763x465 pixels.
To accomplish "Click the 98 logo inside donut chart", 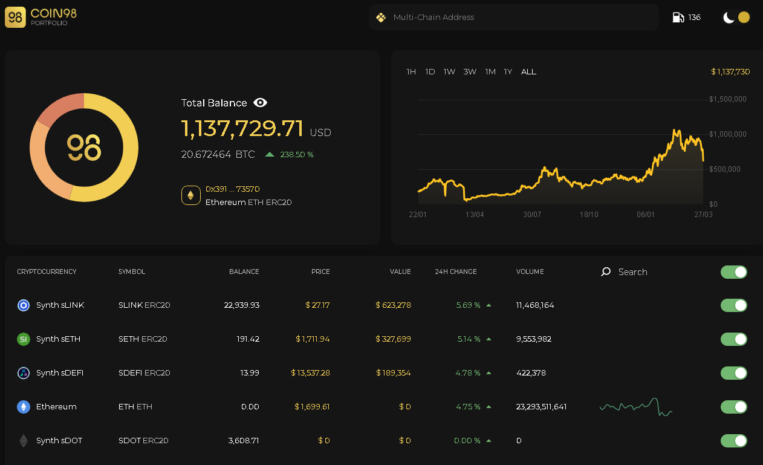I will click(x=84, y=148).
